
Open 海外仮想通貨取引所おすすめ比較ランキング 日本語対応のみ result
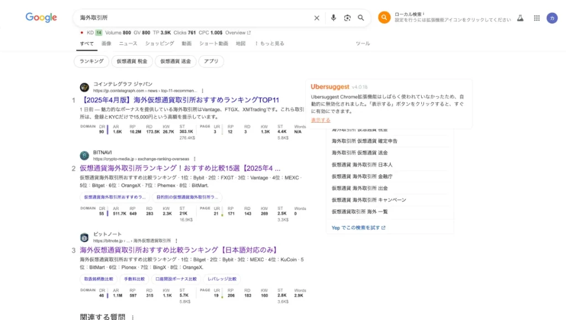(180, 250)
